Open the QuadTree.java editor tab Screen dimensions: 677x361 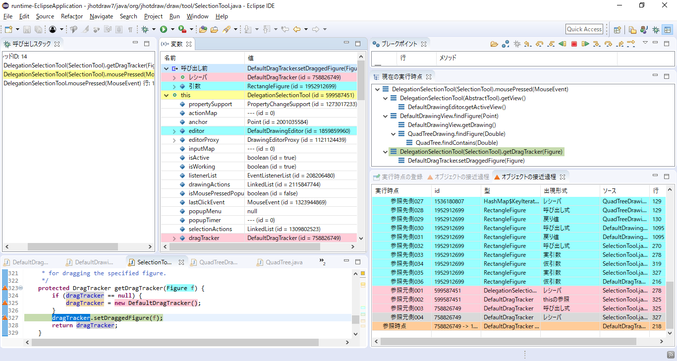pyautogui.click(x=279, y=262)
